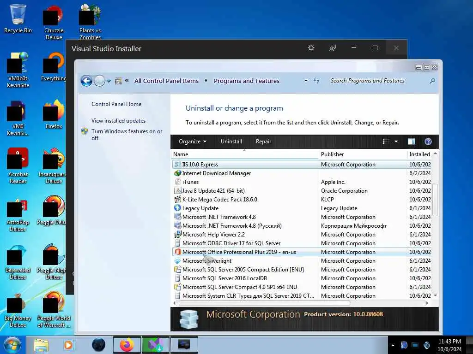
Task: Select Microsoft .NET Framework 4.8 row
Action: tap(302, 217)
